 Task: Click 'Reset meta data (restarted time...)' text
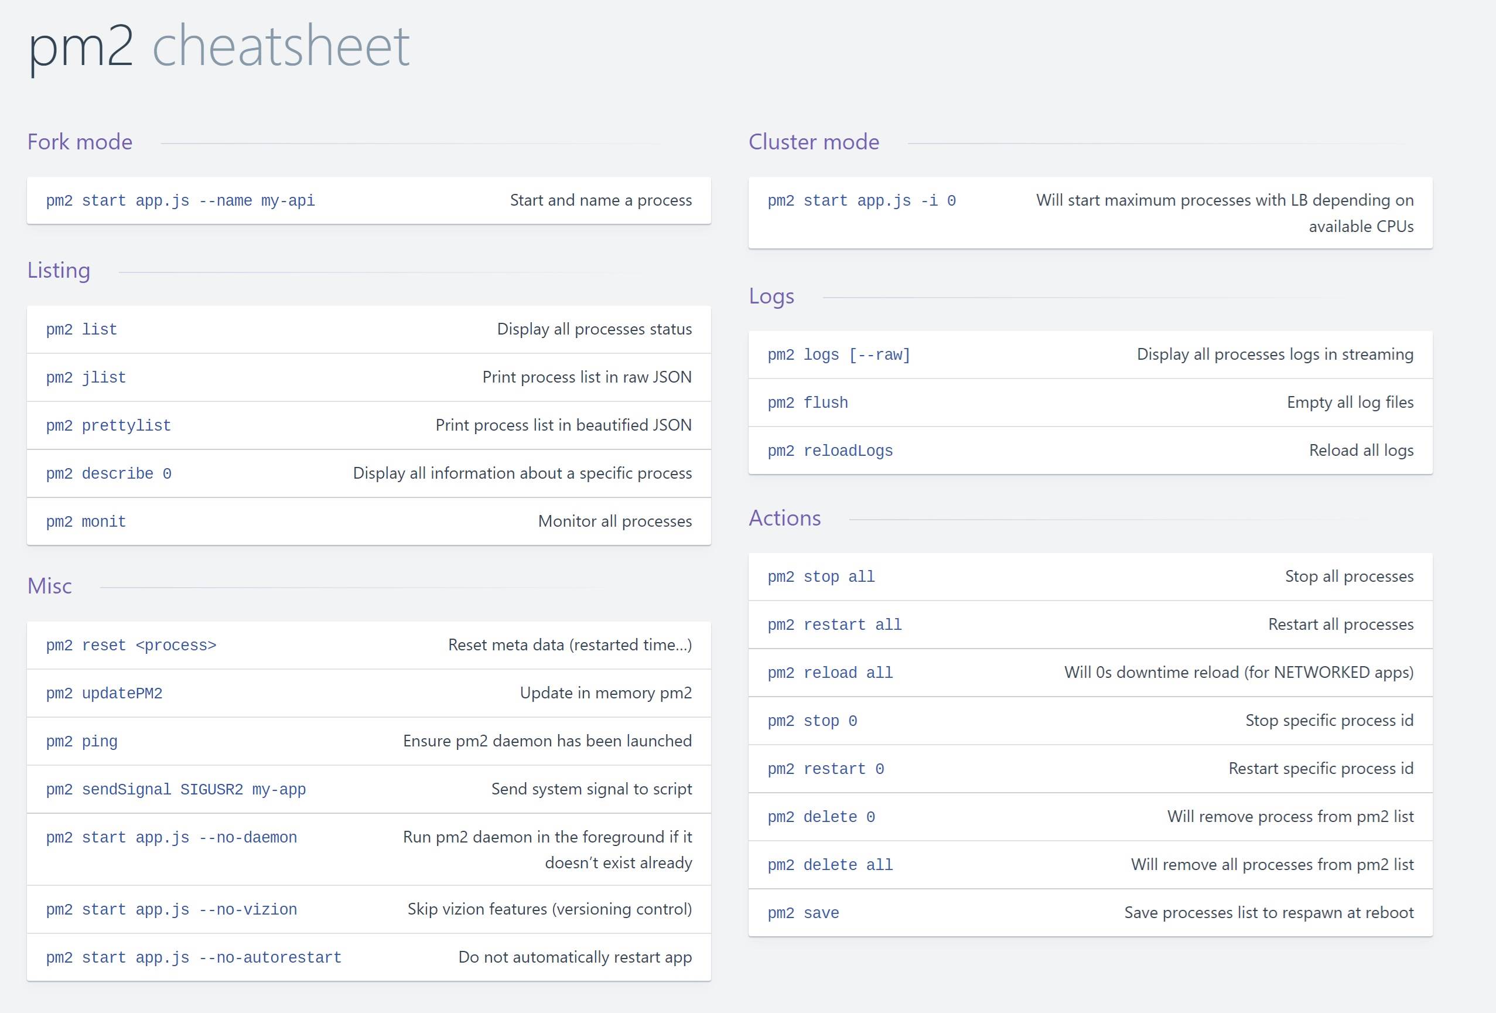(x=570, y=644)
